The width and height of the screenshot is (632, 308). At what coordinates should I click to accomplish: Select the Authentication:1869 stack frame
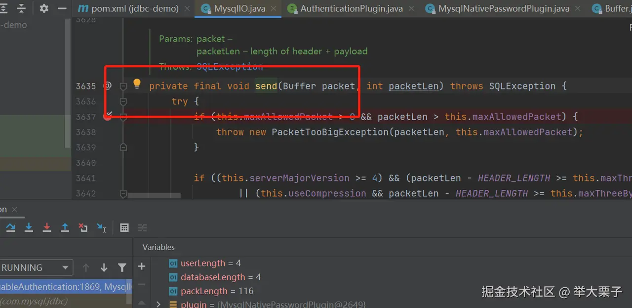[66, 287]
